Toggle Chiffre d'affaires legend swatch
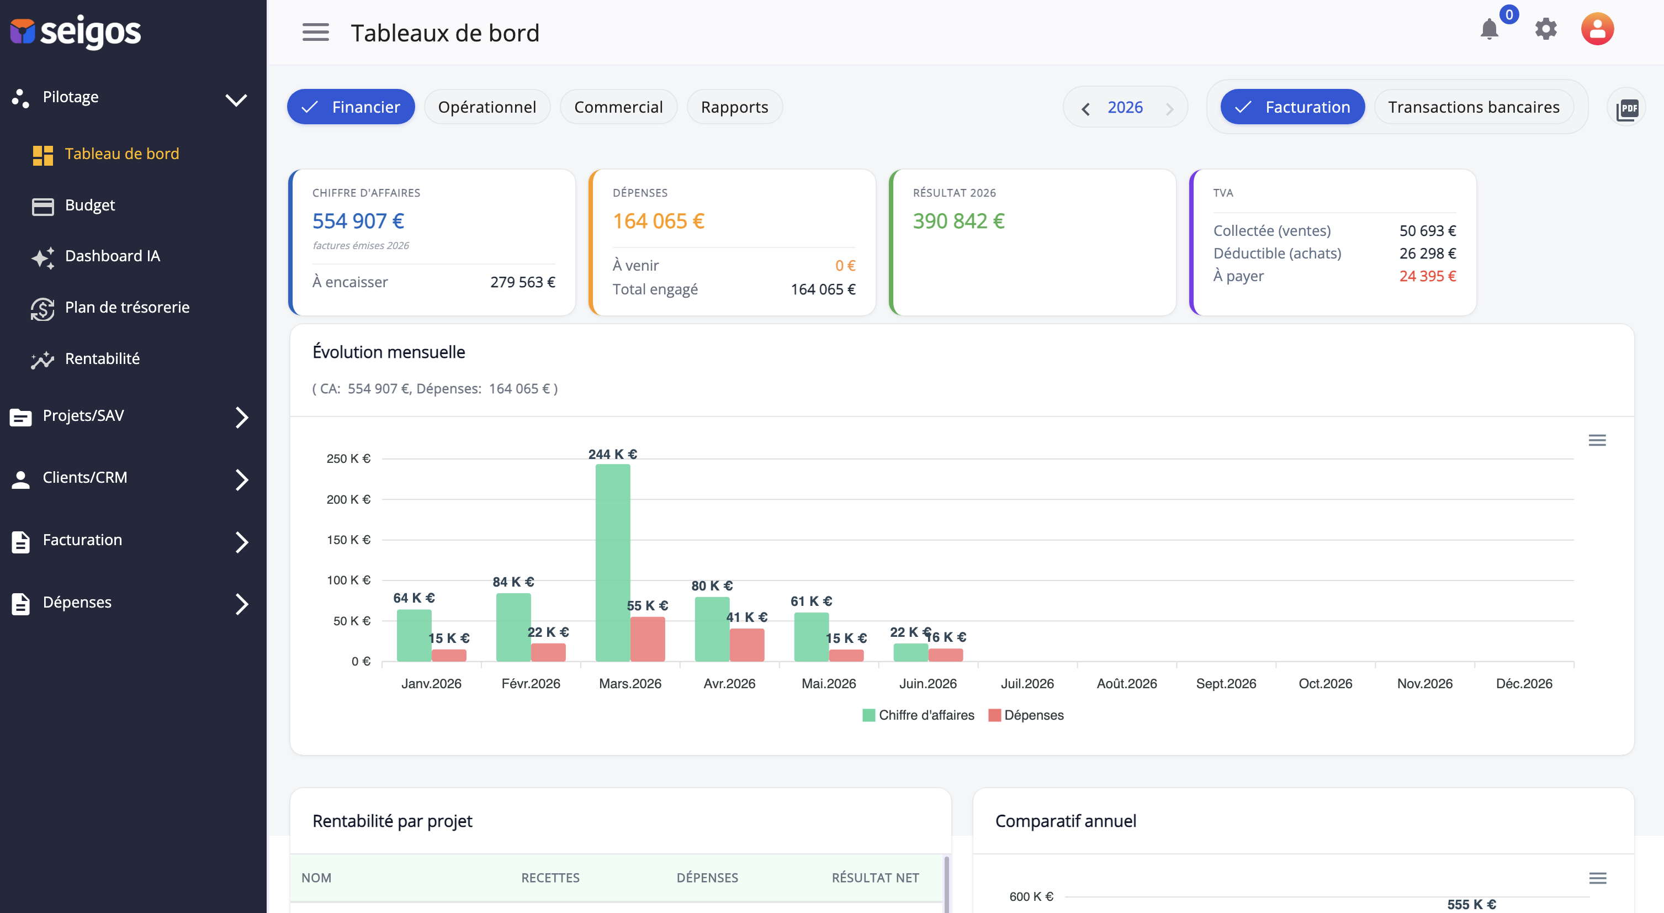1664x913 pixels. point(868,715)
